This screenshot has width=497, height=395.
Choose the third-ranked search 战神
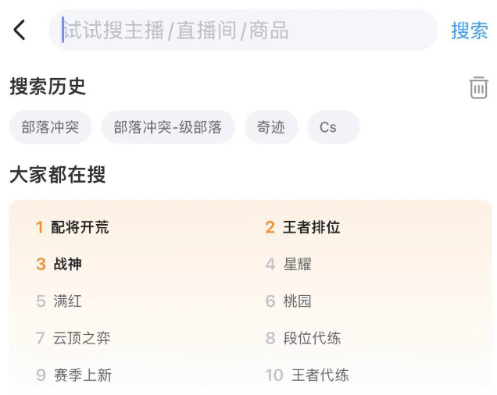tap(67, 264)
